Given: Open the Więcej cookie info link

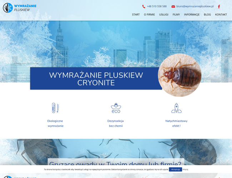Looking at the screenshot, I should pos(185,169).
